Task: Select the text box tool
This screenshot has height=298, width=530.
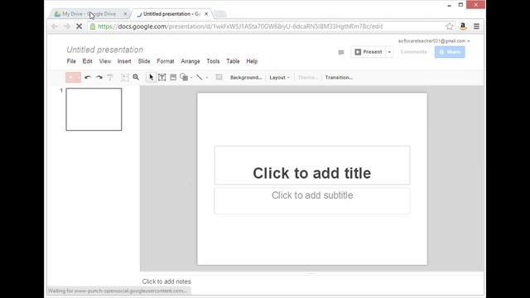Action: click(162, 77)
